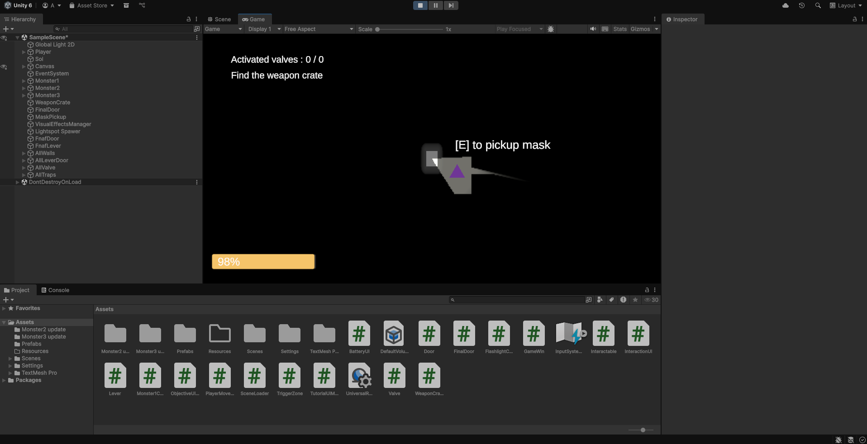Screen dimensions: 867x444
Task: Switch to the Scene tab
Action: 219,19
